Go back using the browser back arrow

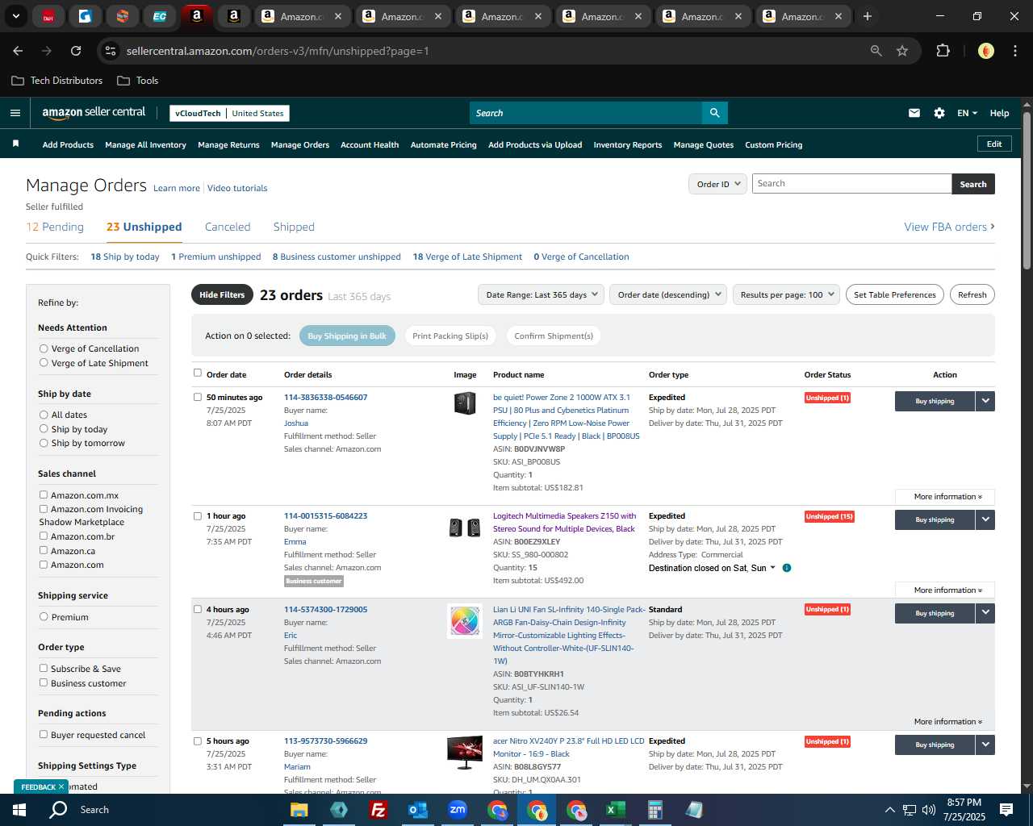(18, 51)
